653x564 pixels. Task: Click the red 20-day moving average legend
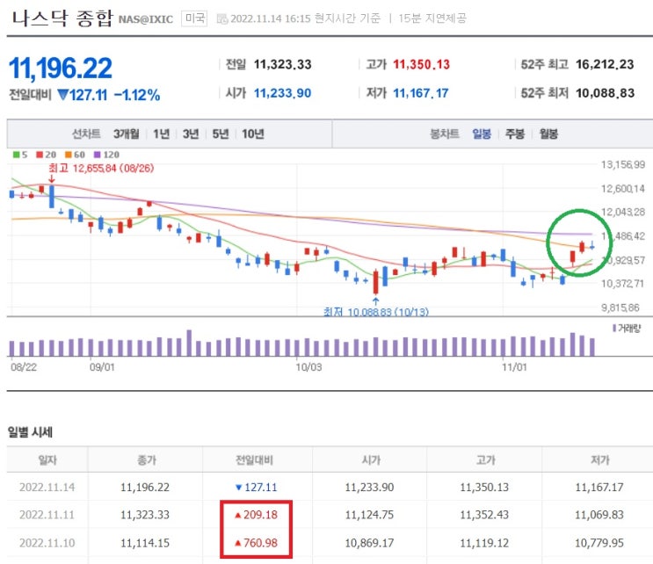click(46, 155)
